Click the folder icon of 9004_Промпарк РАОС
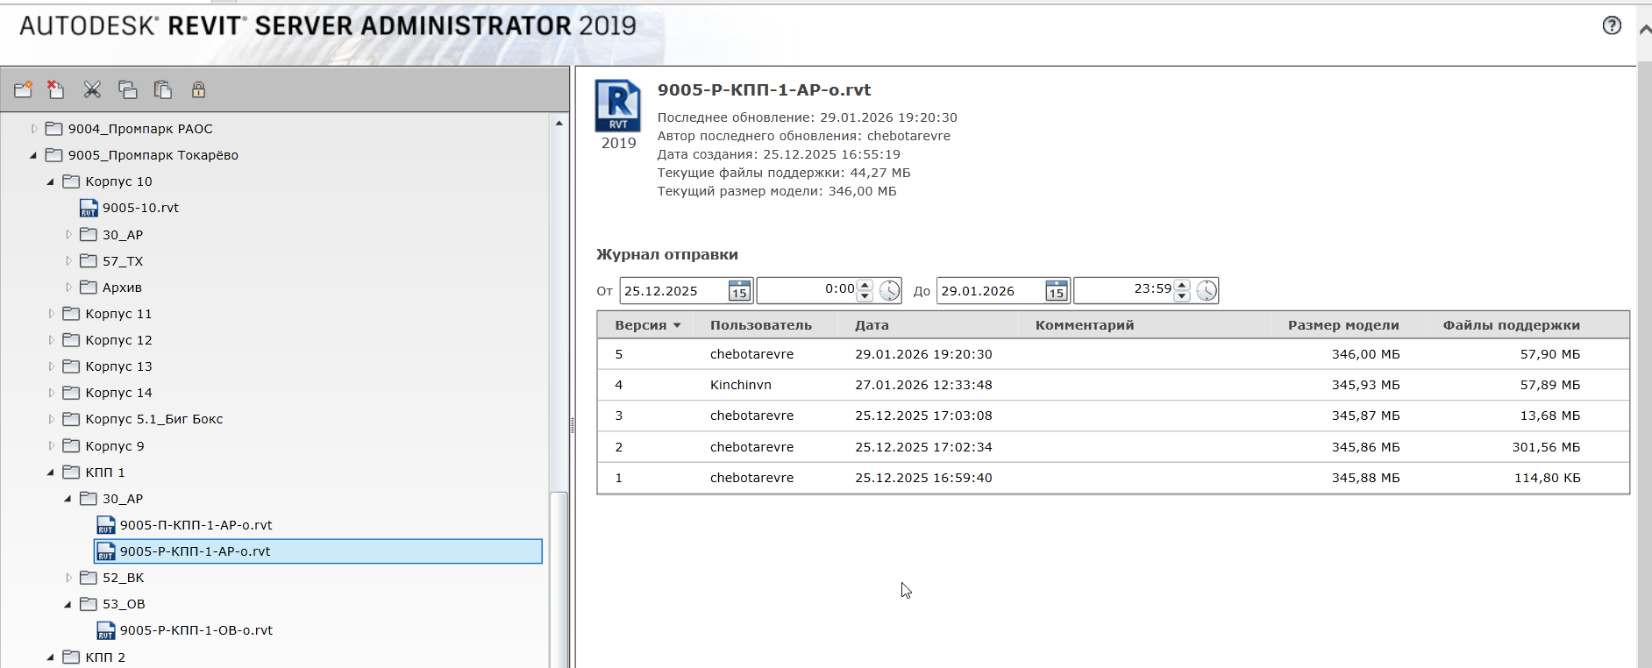 click(54, 128)
